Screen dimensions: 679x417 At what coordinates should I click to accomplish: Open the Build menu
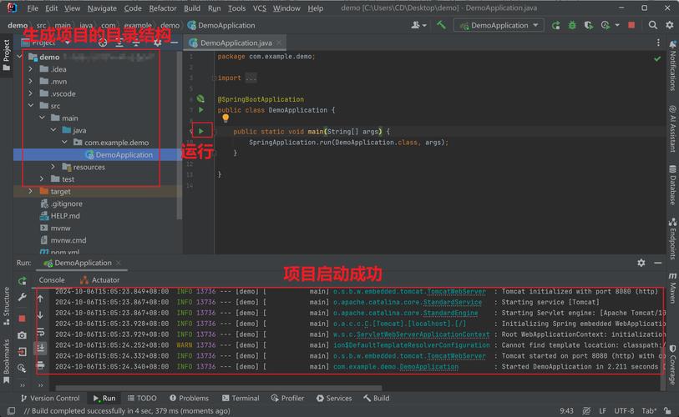[x=192, y=8]
